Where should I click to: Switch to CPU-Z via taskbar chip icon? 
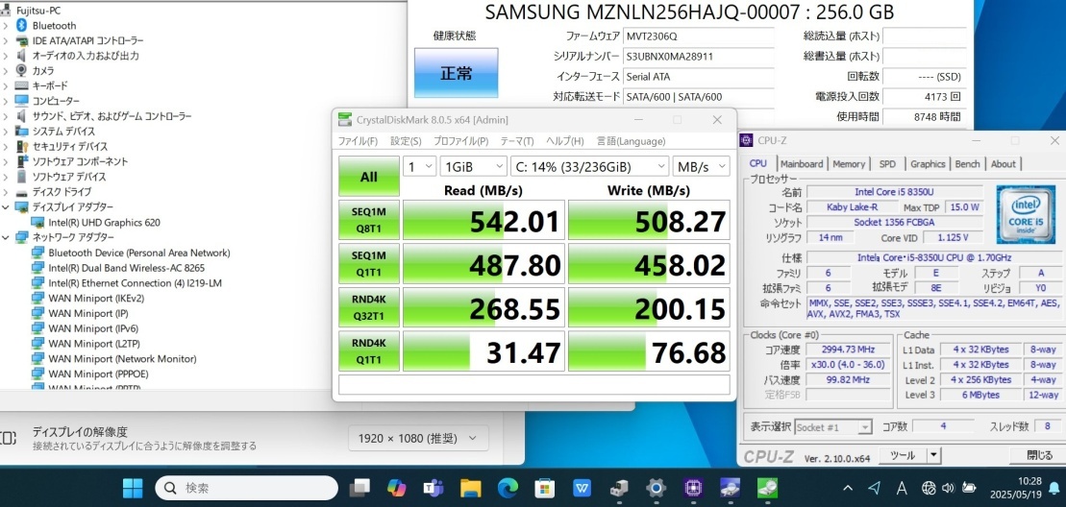tap(693, 488)
